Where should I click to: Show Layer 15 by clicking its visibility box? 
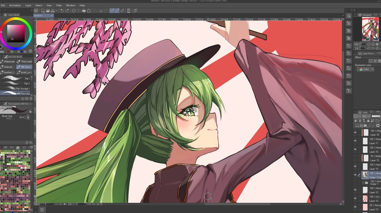(x=355, y=158)
